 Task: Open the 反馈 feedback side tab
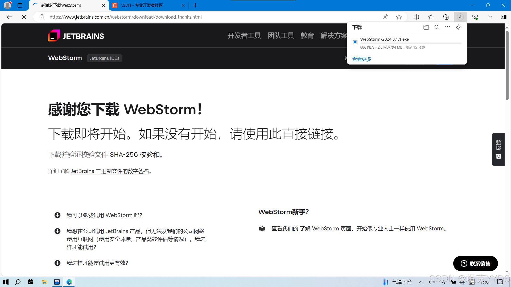pyautogui.click(x=498, y=149)
